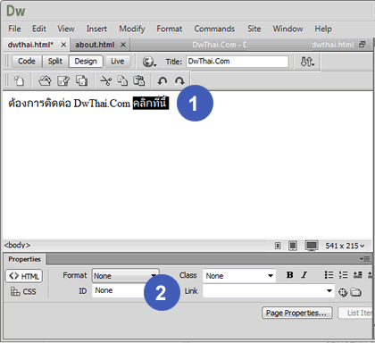Open the Insert menu
375x343 pixels.
(96, 29)
